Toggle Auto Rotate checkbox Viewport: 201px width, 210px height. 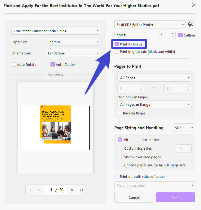point(14,64)
